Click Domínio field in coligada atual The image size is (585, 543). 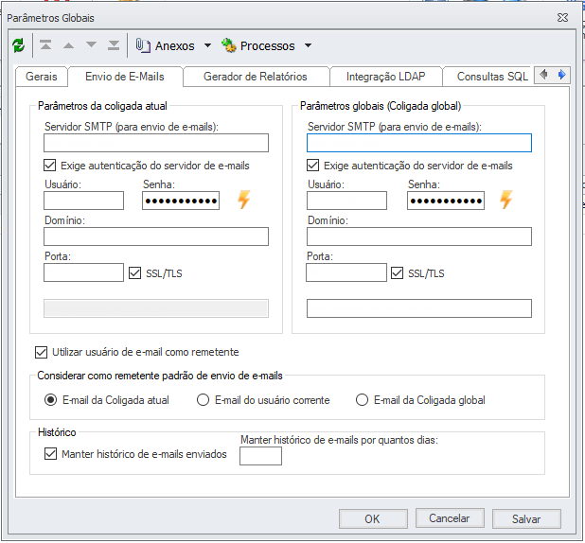click(x=156, y=236)
